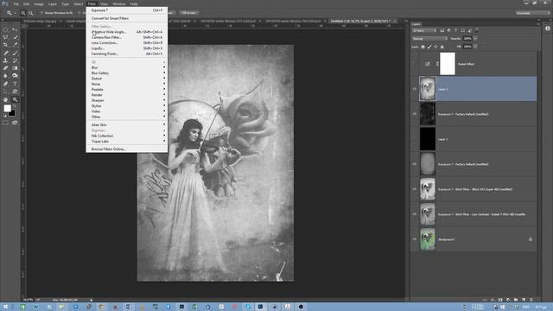
Task: Select the Clone Stamp tool
Action: tap(6, 60)
